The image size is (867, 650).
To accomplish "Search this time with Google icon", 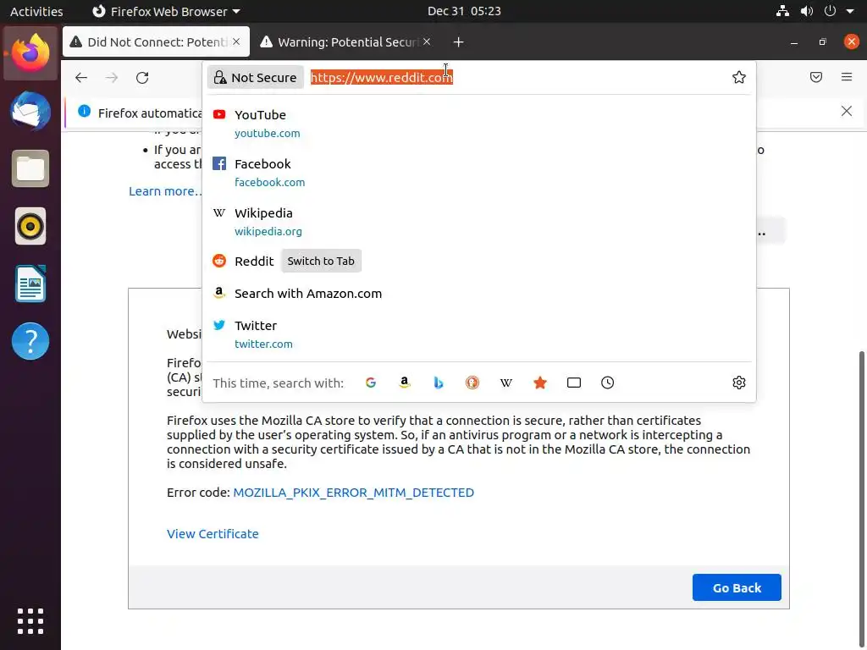I will point(371,383).
